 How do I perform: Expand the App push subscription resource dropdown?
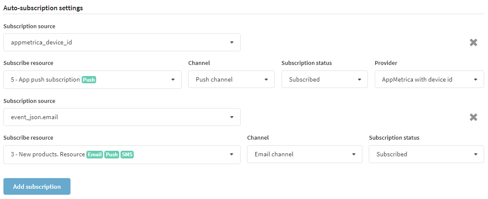coord(92,79)
